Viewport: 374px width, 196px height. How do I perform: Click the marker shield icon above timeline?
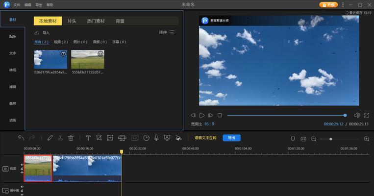tap(293, 139)
